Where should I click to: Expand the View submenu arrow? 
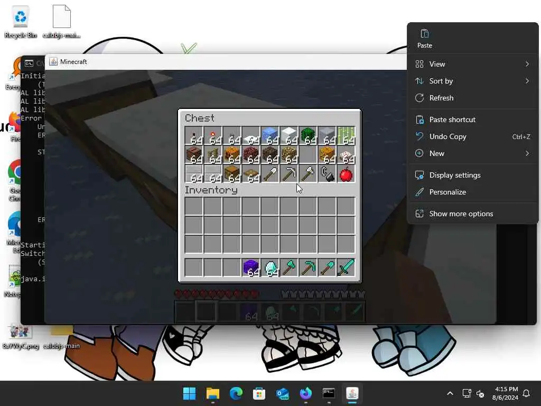click(527, 64)
